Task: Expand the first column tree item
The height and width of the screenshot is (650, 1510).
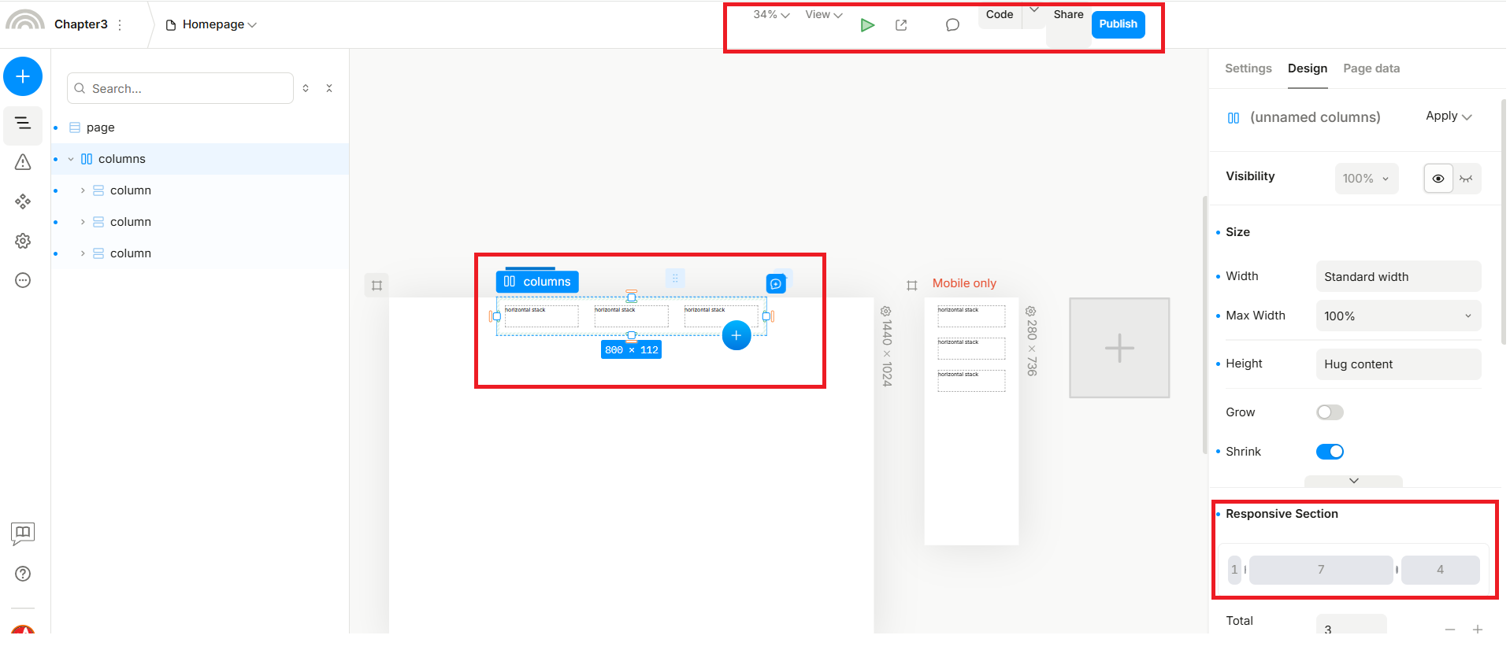Action: pos(83,190)
